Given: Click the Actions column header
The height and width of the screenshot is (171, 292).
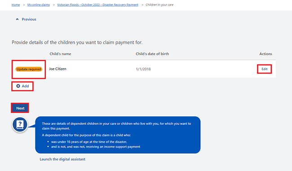Looking at the screenshot, I should pyautogui.click(x=265, y=54).
